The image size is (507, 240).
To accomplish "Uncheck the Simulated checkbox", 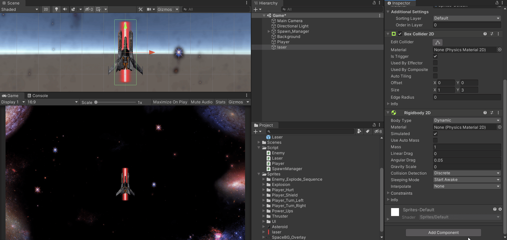I will point(435,134).
